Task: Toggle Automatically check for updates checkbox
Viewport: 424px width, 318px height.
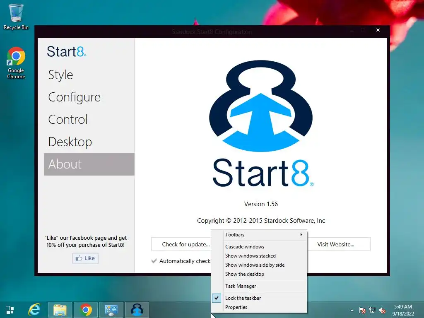Action: coord(154,261)
